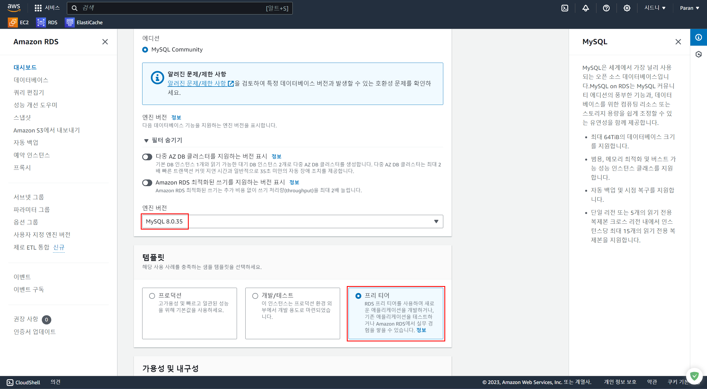The image size is (707, 389).
Task: Click 정보 link in 프리 티어 card
Action: (421, 330)
